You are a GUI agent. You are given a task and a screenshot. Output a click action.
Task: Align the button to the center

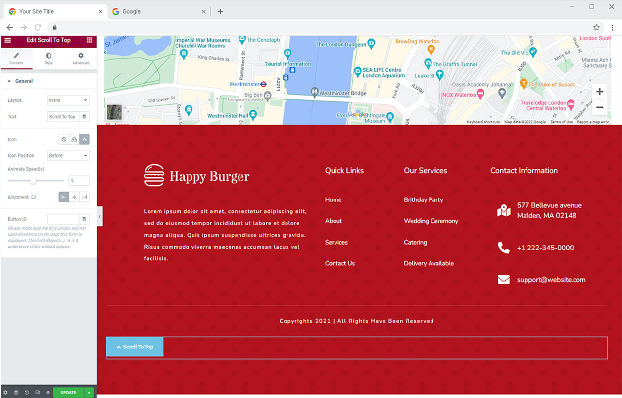(x=74, y=197)
